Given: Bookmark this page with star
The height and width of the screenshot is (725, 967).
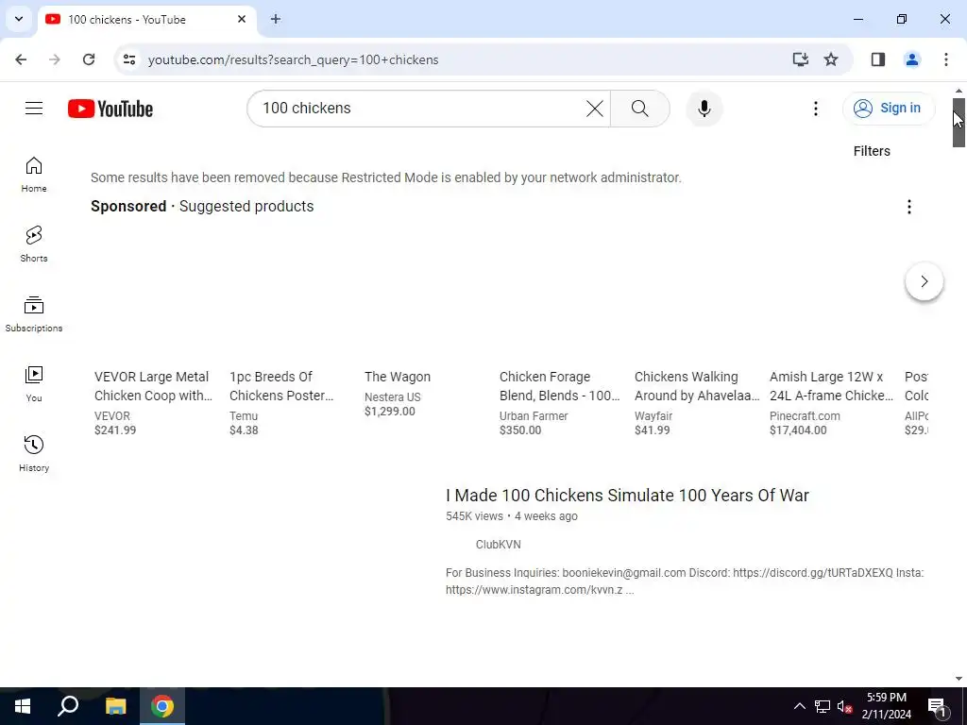Looking at the screenshot, I should 831,59.
